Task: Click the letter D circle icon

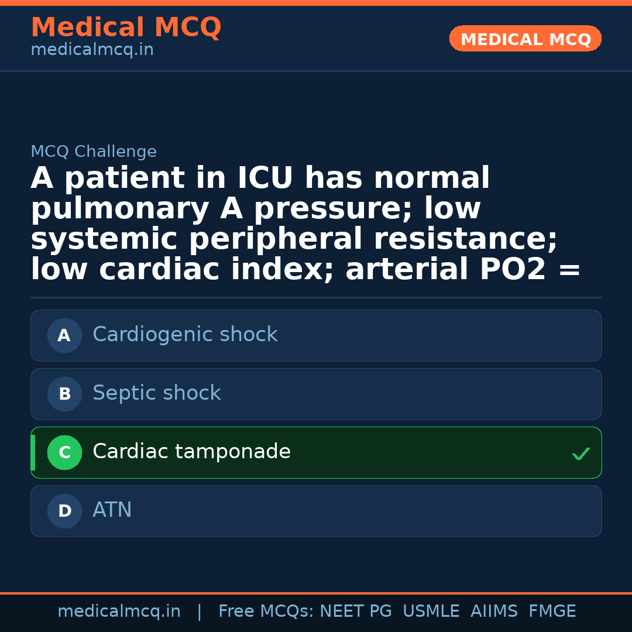Action: 64,511
